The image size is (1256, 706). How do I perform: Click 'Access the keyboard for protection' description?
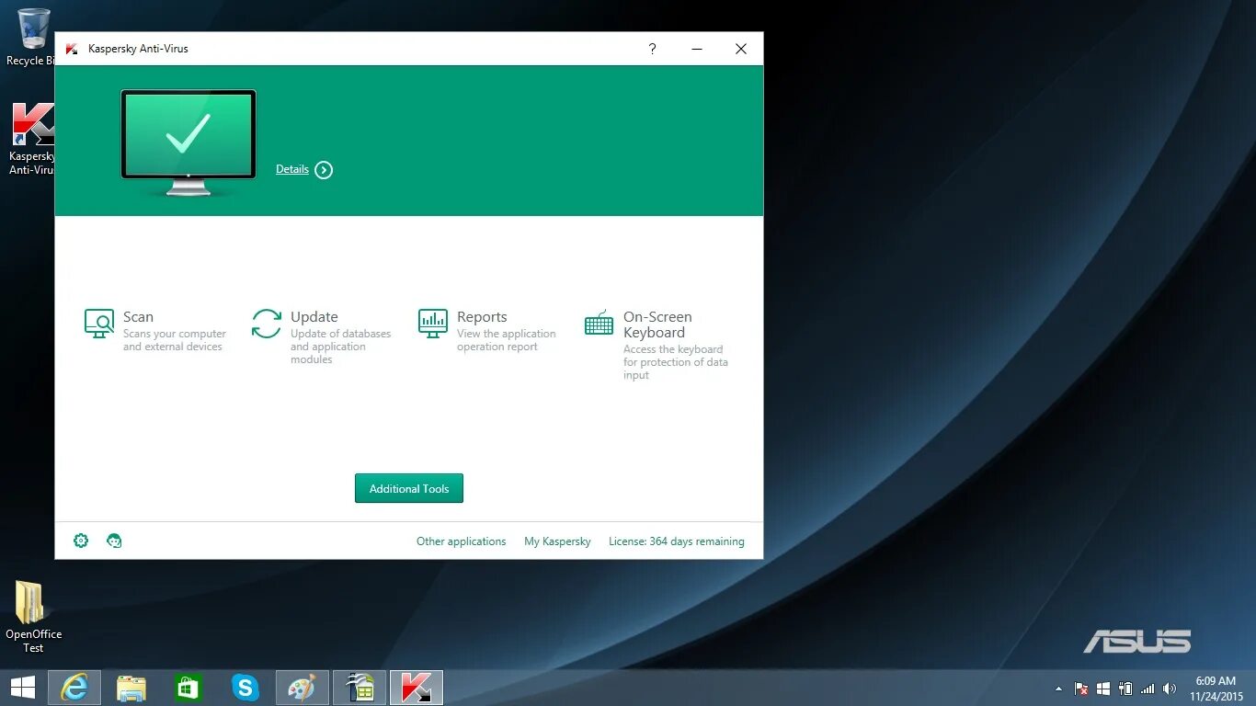pyautogui.click(x=676, y=362)
